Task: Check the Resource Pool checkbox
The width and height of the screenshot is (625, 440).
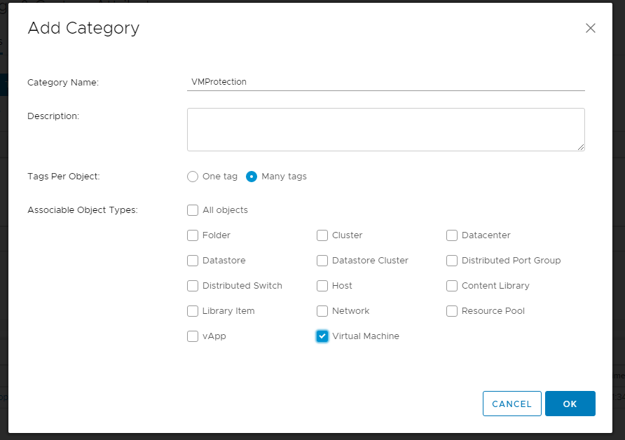Action: click(452, 311)
